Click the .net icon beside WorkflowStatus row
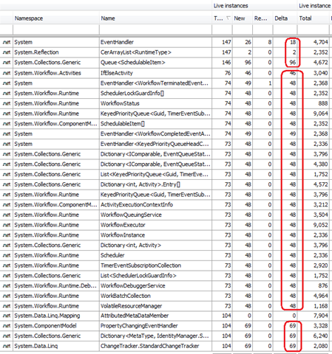Viewport: 332px width, 354px height. click(7, 103)
